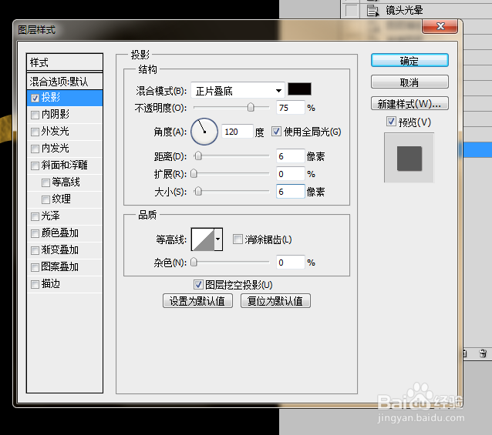
Task: Enable the 光泽 checkbox
Action: pos(35,216)
